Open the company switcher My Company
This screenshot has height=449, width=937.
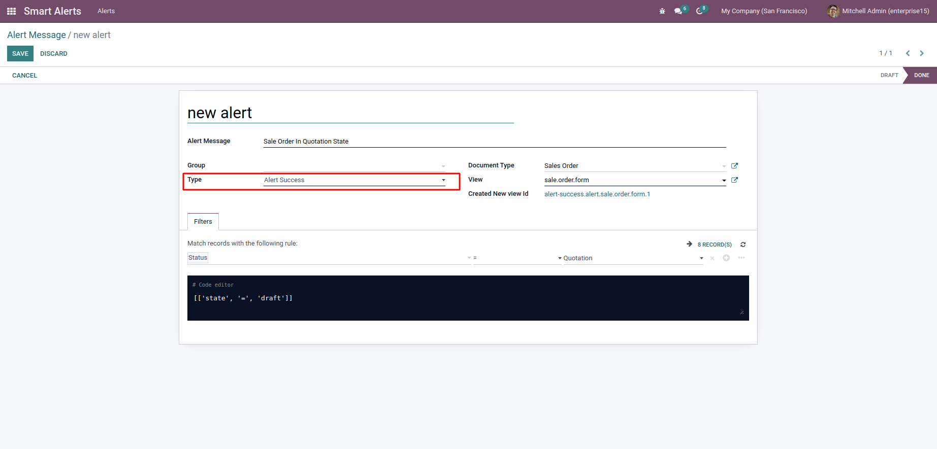pos(764,11)
